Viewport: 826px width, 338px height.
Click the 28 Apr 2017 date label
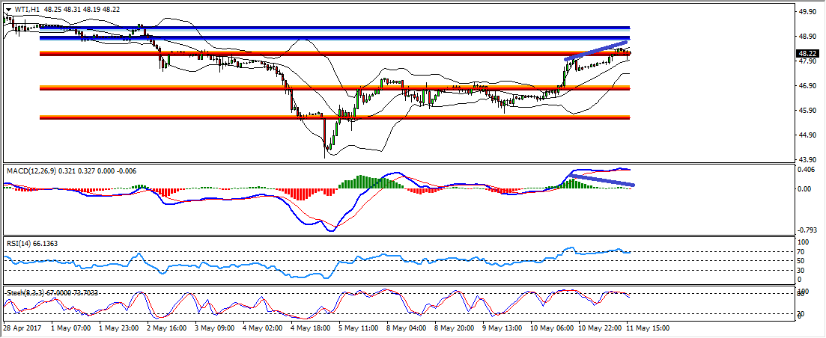(22, 328)
